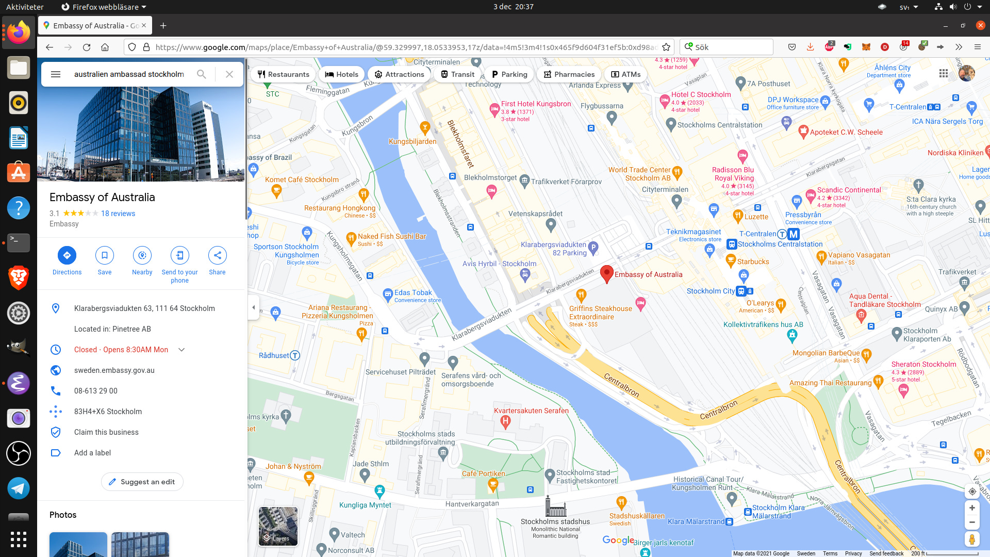Open the Google Maps hamburger menu
990x557 pixels.
(56, 74)
